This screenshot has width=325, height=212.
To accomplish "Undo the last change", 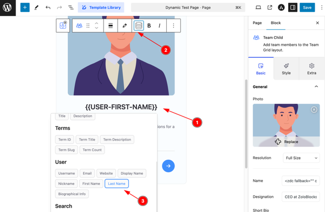I will point(48,8).
